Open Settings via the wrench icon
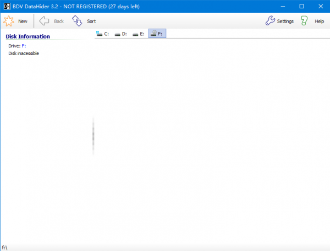This screenshot has width=330, height=251. point(270,20)
